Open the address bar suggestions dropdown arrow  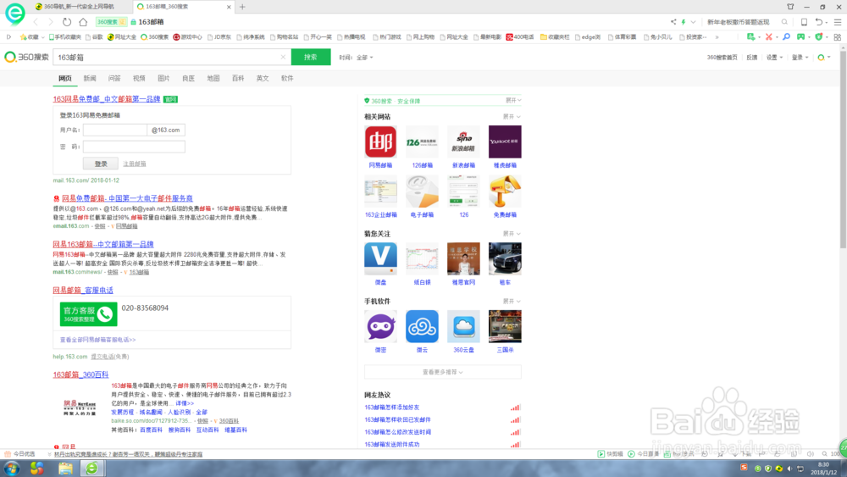[693, 22]
